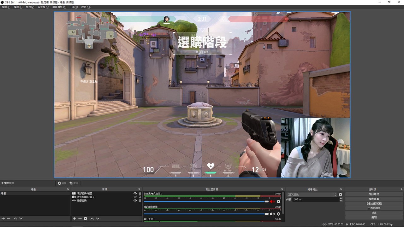This screenshot has height=227, width=404.
Task: Open the 工具(T) menu
Action: click(74, 7)
